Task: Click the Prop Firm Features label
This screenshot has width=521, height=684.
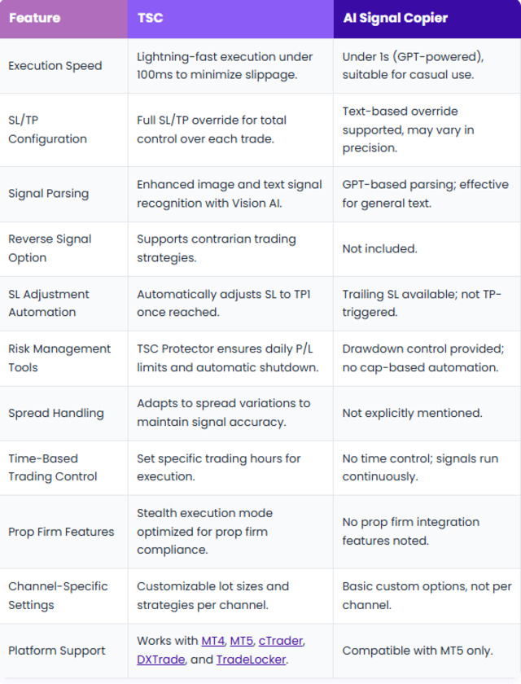Action: coord(61,532)
